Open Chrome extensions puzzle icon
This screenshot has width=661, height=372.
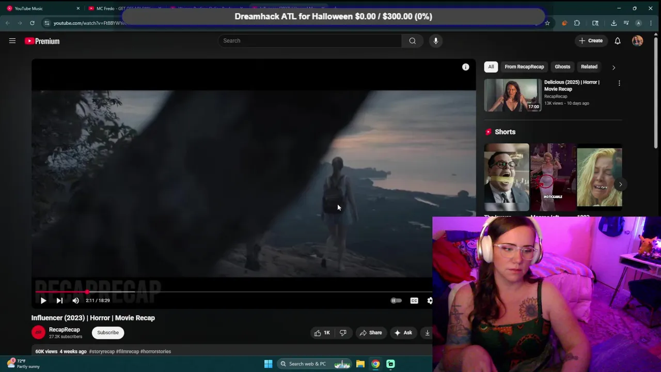pos(577,23)
